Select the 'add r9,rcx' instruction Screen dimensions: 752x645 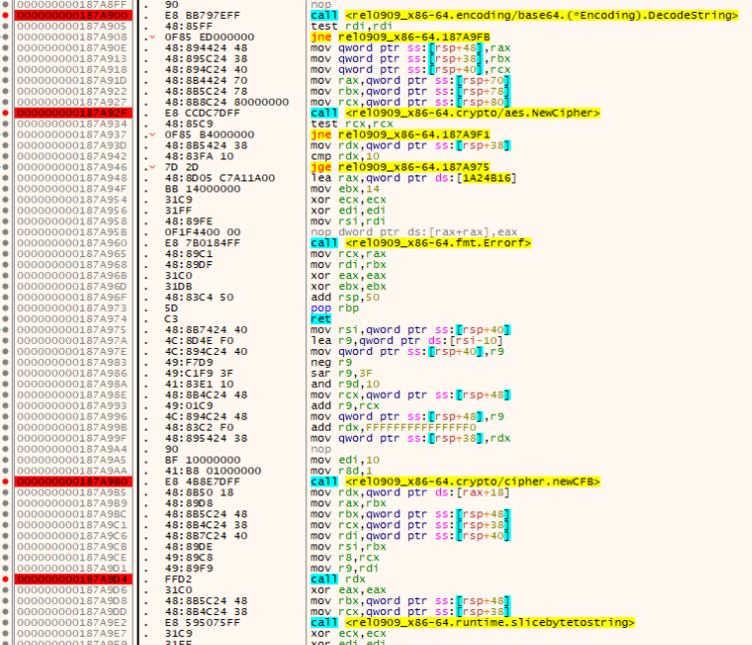click(345, 406)
